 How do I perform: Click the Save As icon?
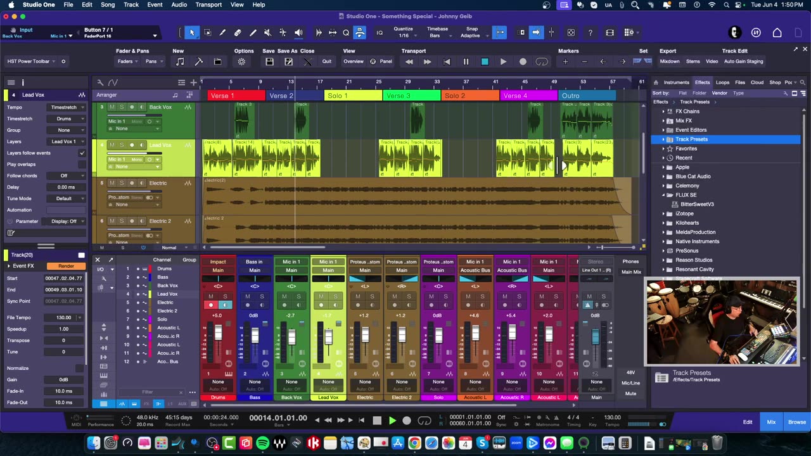pyautogui.click(x=288, y=61)
